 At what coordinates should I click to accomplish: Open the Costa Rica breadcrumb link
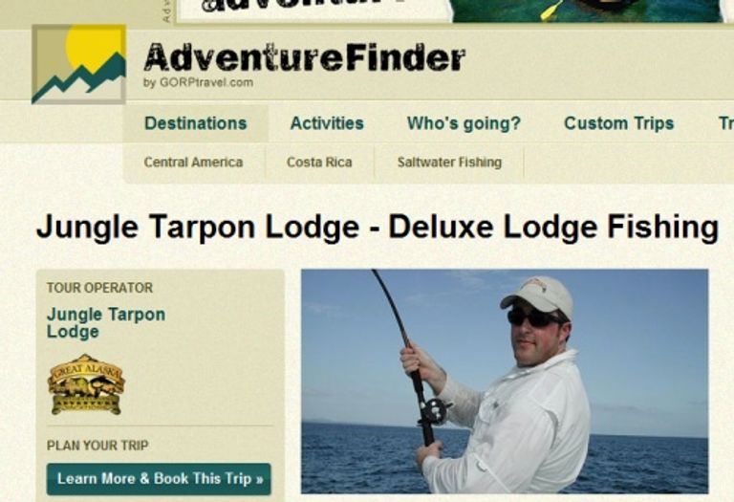coord(319,162)
